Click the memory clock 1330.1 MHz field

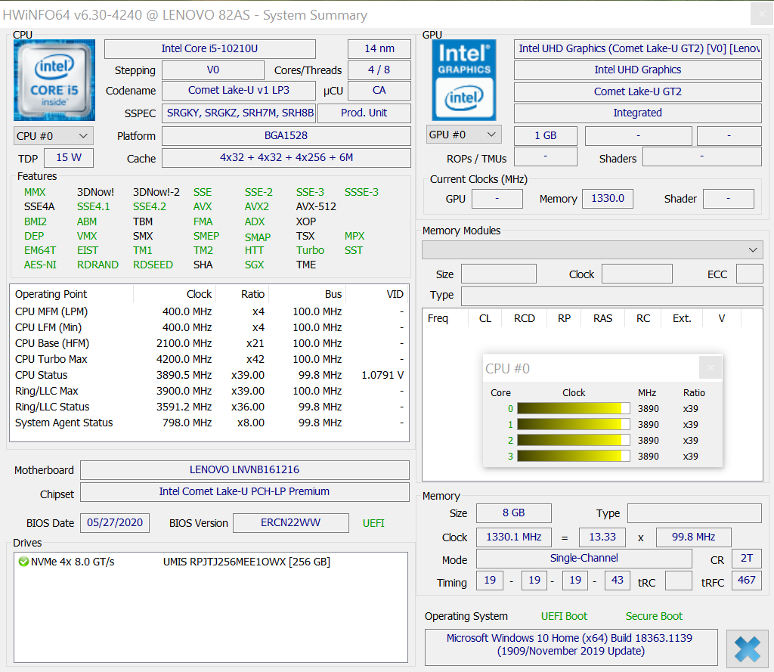click(x=513, y=537)
